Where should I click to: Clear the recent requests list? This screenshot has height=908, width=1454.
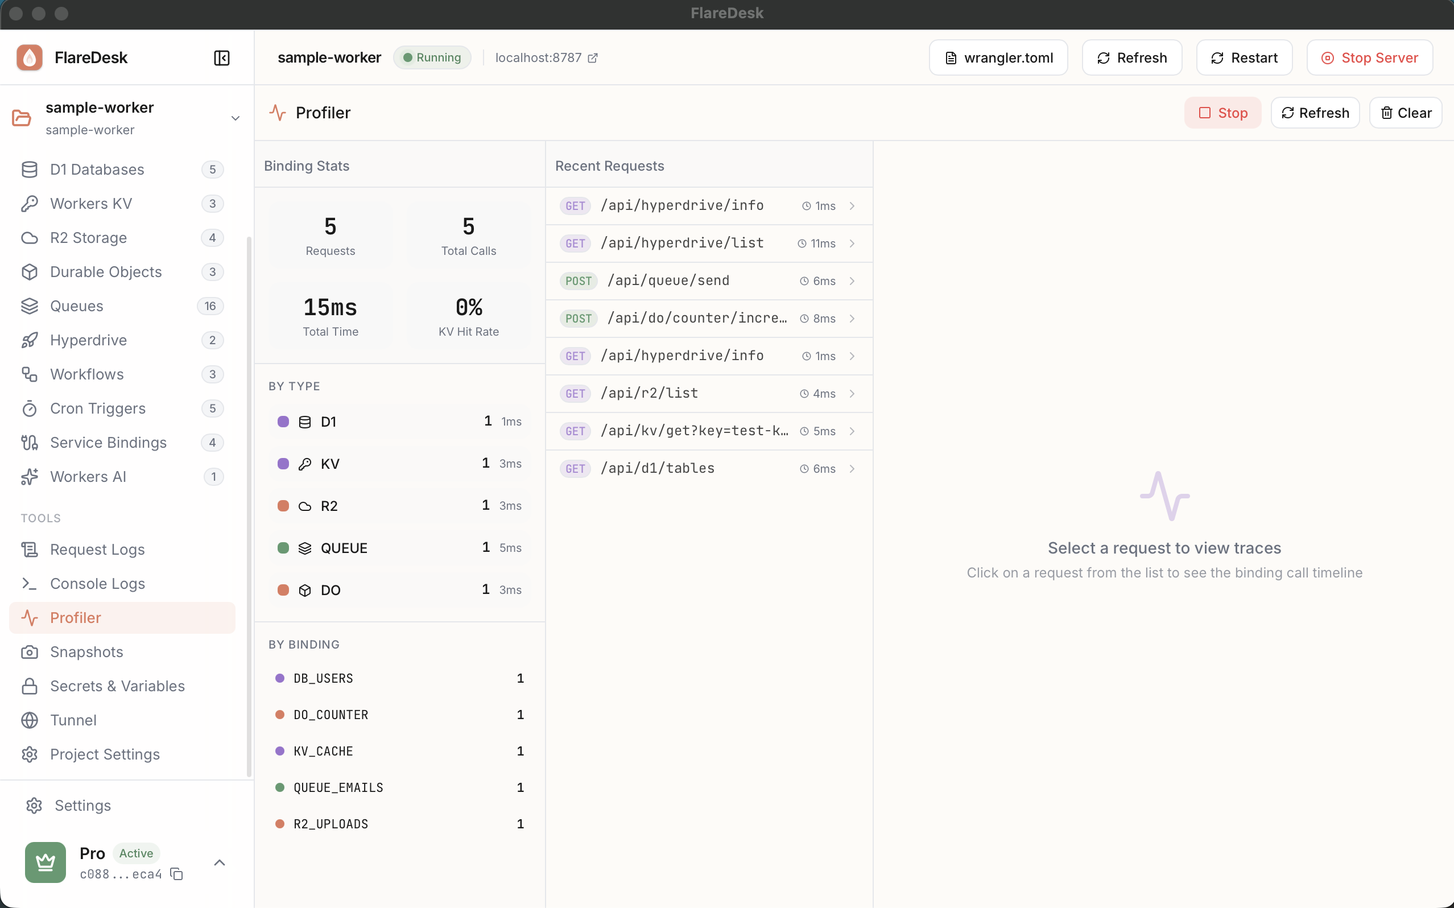click(1405, 112)
